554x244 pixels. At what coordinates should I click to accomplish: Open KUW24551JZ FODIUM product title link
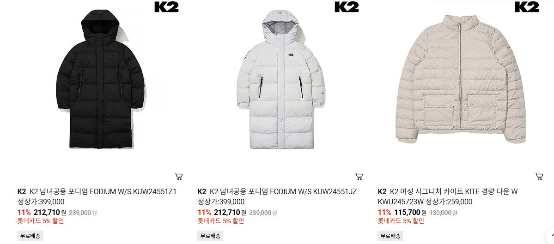click(283, 191)
